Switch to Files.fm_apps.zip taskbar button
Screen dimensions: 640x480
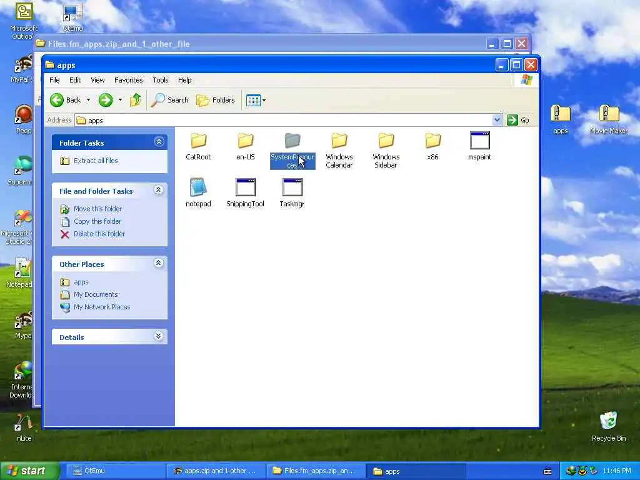(315, 471)
